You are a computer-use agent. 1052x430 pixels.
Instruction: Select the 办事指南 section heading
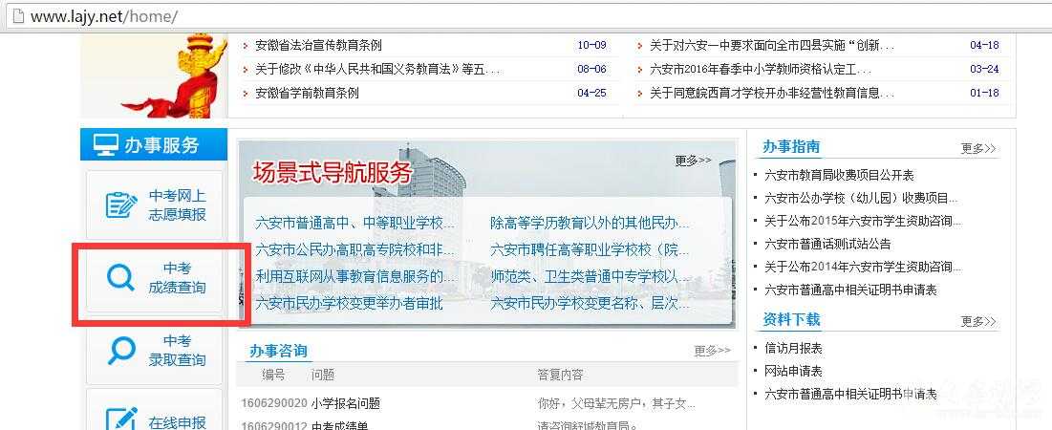(791, 147)
